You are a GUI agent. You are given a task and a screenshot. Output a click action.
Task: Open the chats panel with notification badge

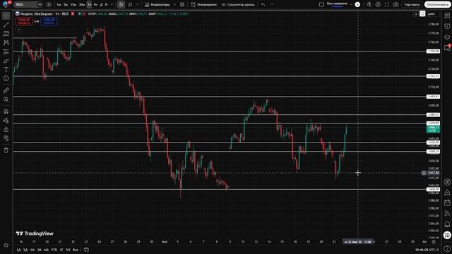tap(447, 47)
